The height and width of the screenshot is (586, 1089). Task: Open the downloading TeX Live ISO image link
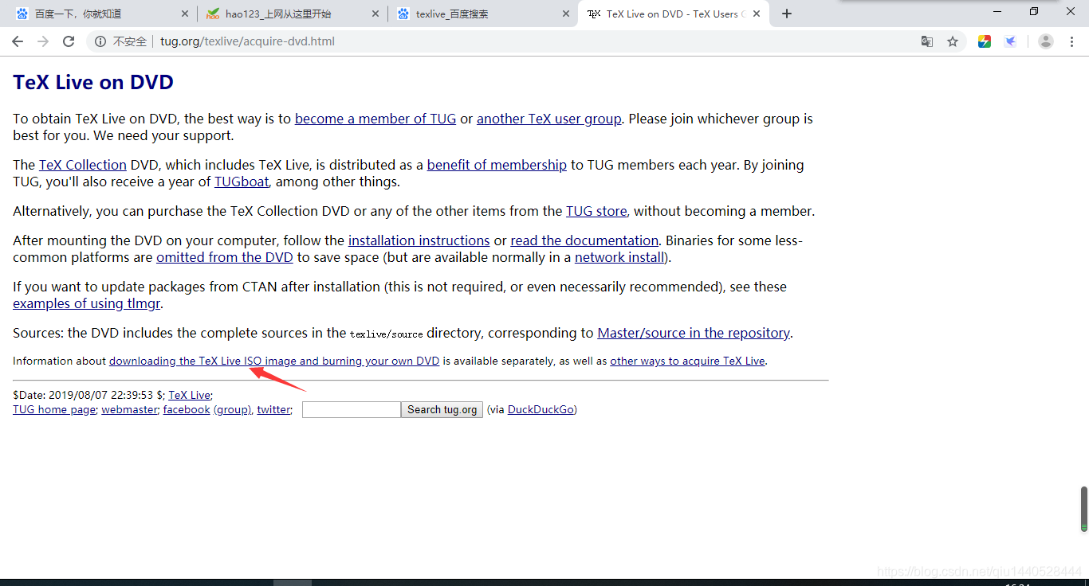(274, 361)
